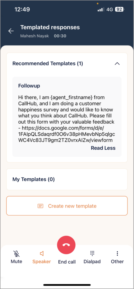Collapse Recommended Templates with the chevron

117,64
